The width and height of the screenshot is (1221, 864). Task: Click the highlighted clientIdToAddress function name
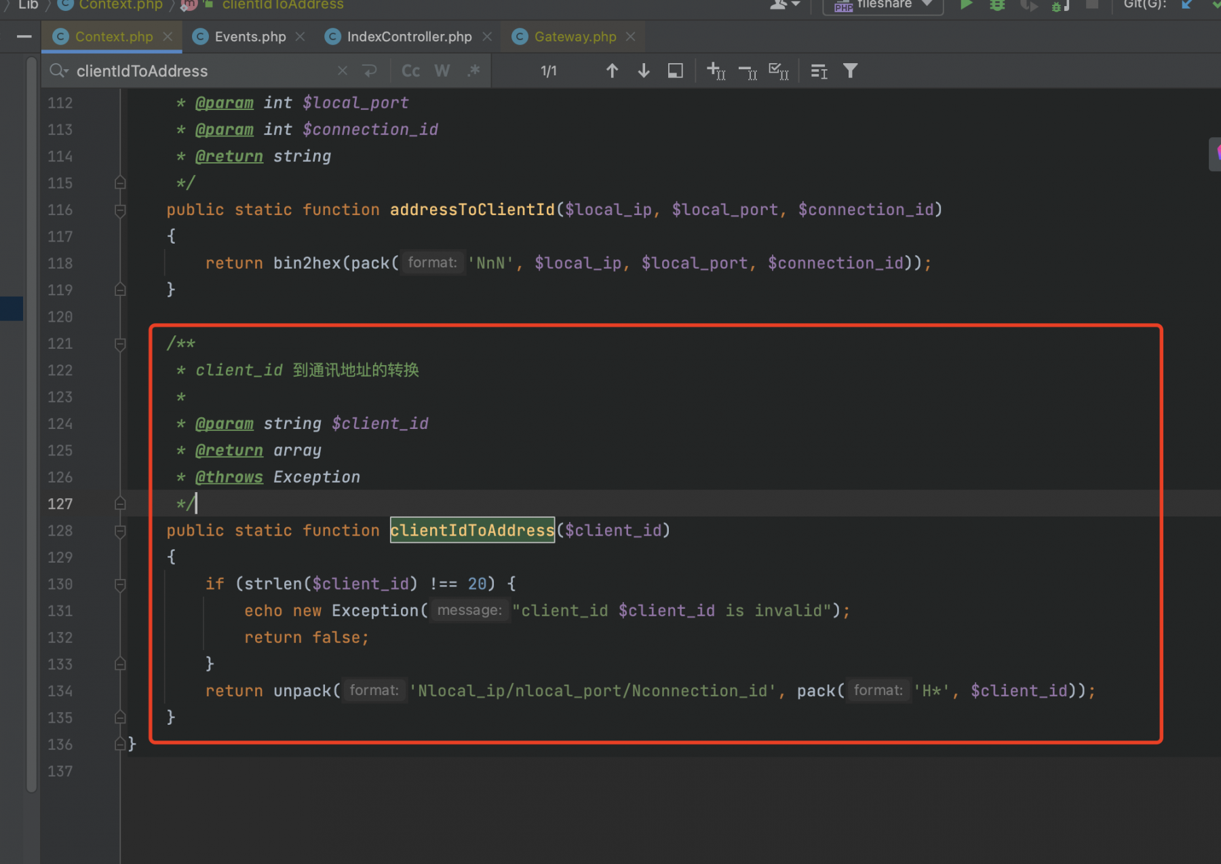coord(472,530)
